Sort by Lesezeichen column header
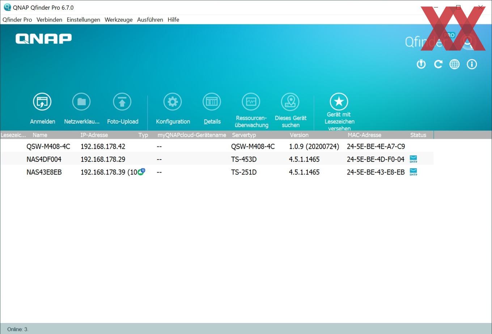This screenshot has height=334, width=492. [x=13, y=135]
